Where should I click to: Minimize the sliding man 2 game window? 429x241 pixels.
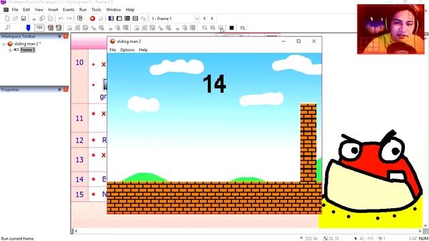[x=284, y=42]
